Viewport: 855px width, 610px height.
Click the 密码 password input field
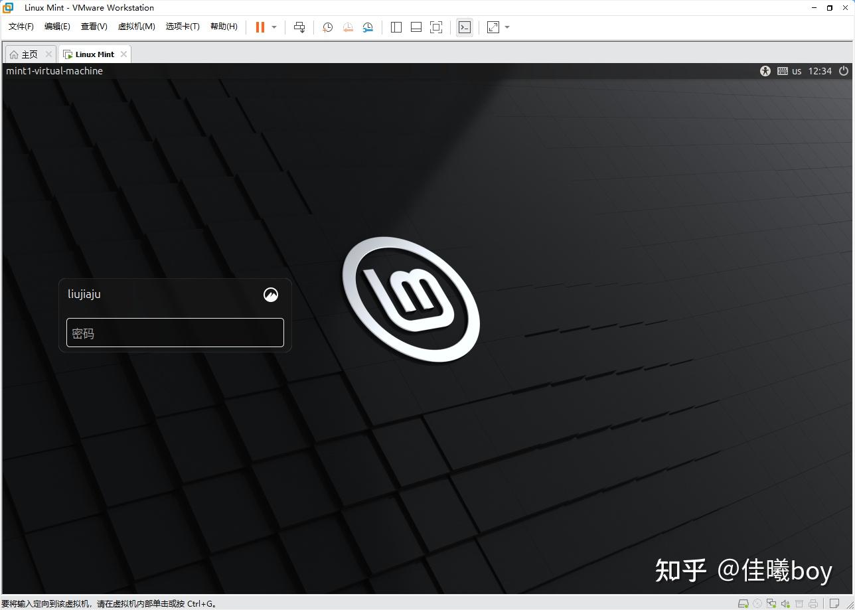[175, 333]
